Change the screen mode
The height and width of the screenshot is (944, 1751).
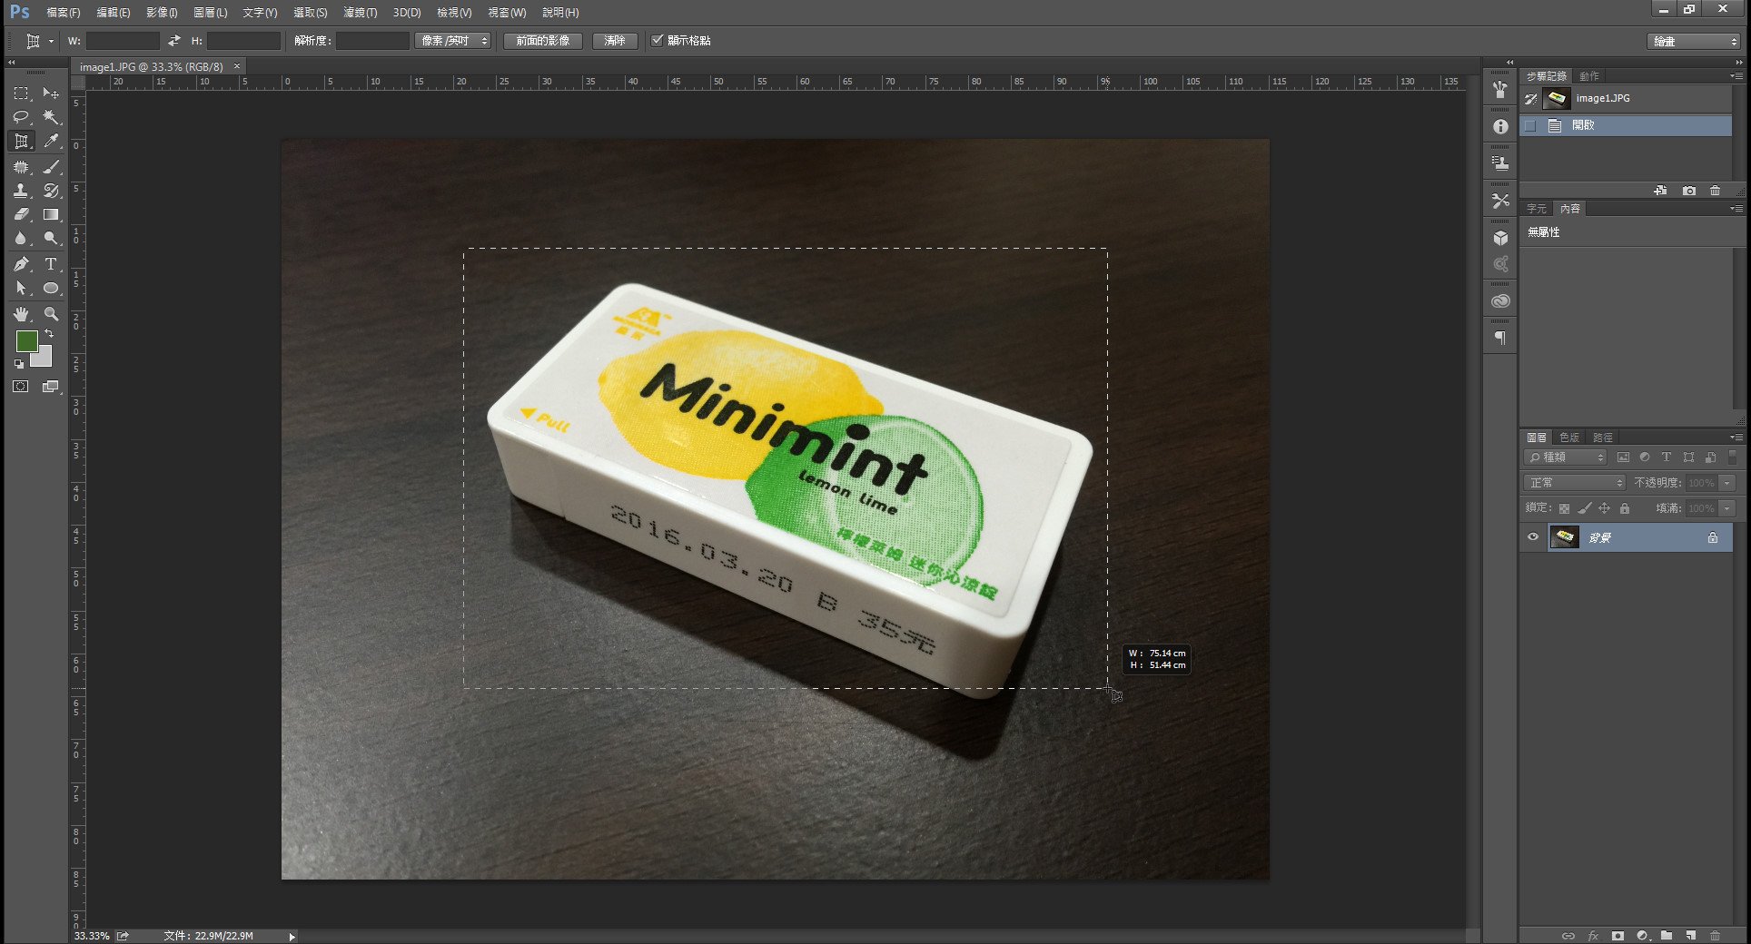(x=51, y=387)
